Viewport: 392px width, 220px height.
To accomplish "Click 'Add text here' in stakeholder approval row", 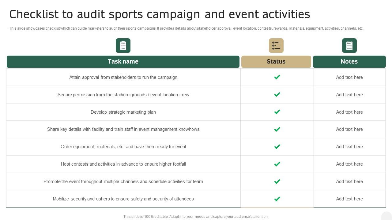I will tap(349, 77).
